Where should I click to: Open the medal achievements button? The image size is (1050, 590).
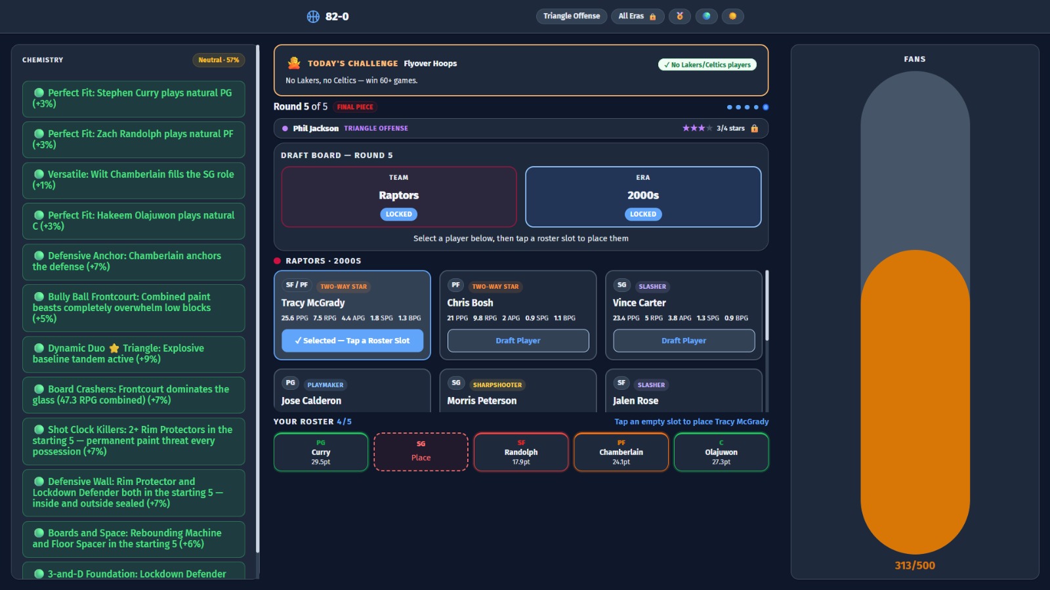pyautogui.click(x=680, y=16)
